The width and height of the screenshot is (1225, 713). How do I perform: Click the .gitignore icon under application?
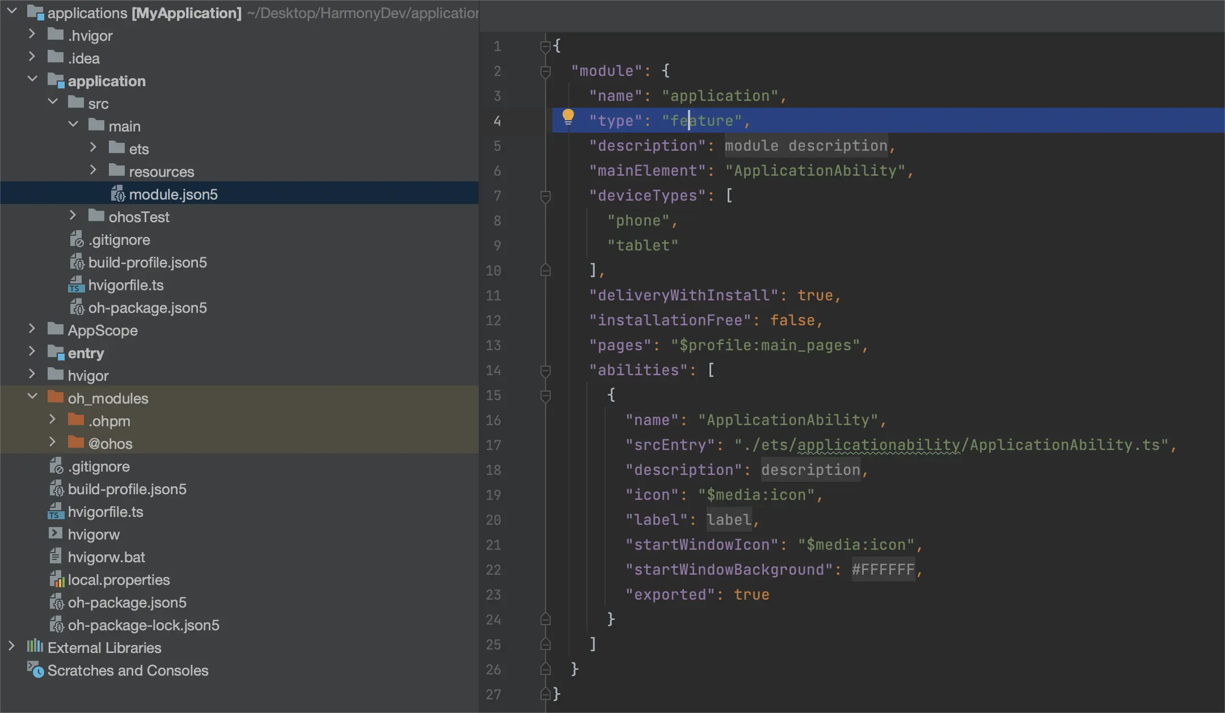77,239
